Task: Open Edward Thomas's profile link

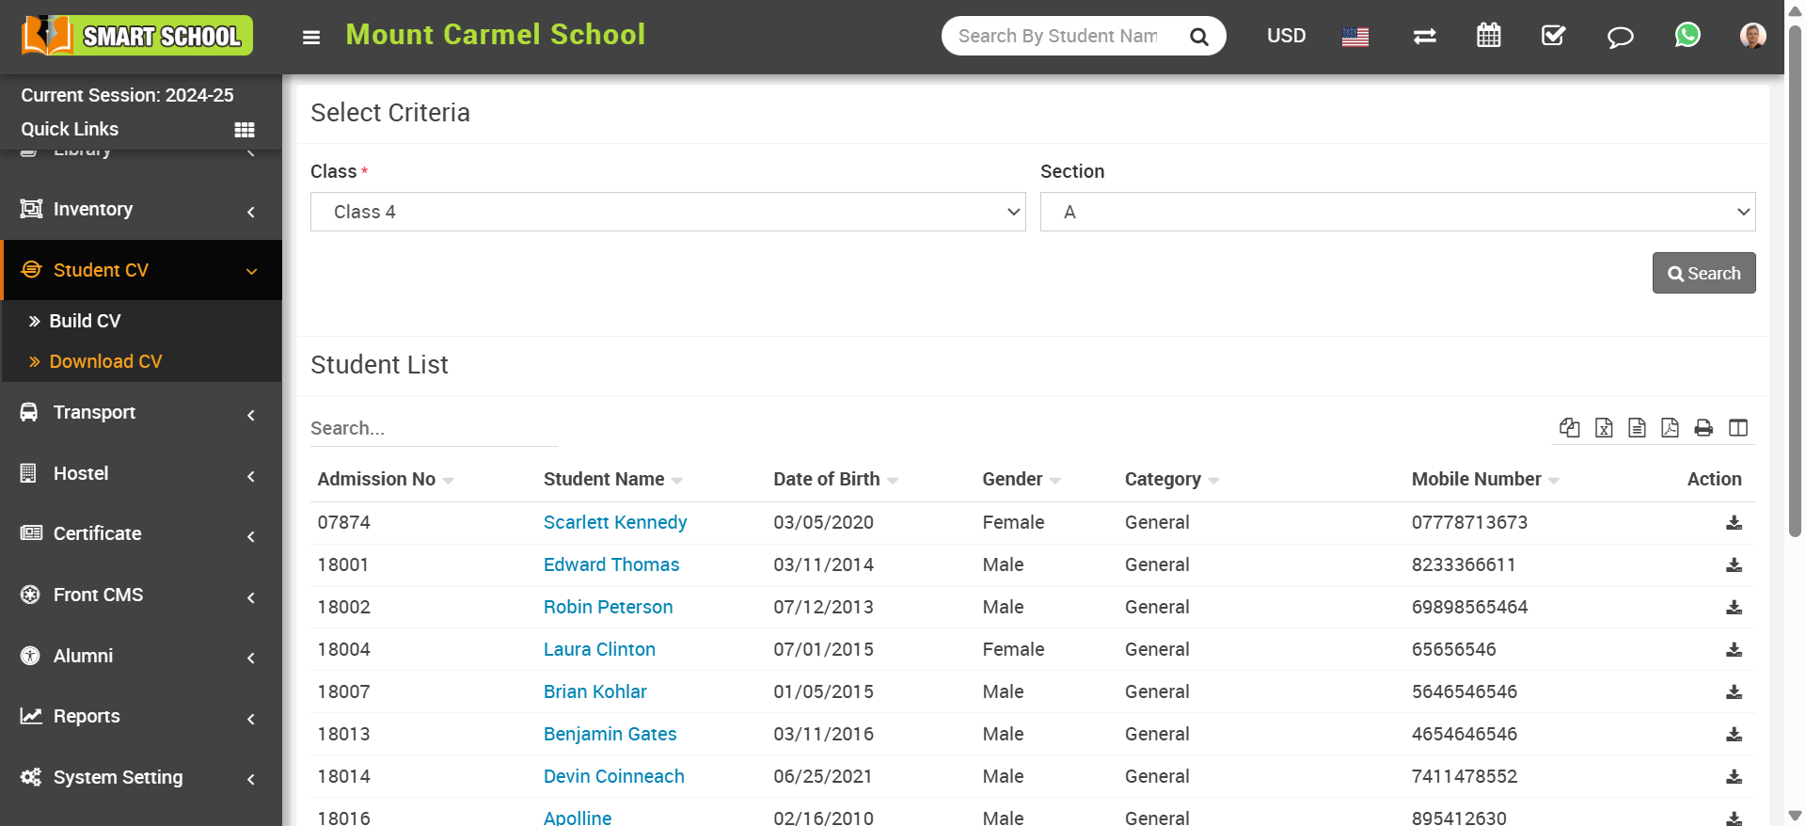Action: [x=611, y=564]
